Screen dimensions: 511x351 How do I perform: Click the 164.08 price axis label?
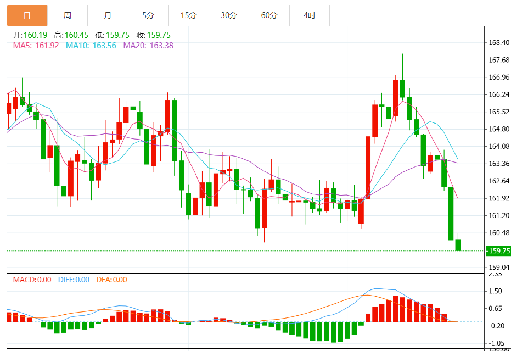(498, 146)
